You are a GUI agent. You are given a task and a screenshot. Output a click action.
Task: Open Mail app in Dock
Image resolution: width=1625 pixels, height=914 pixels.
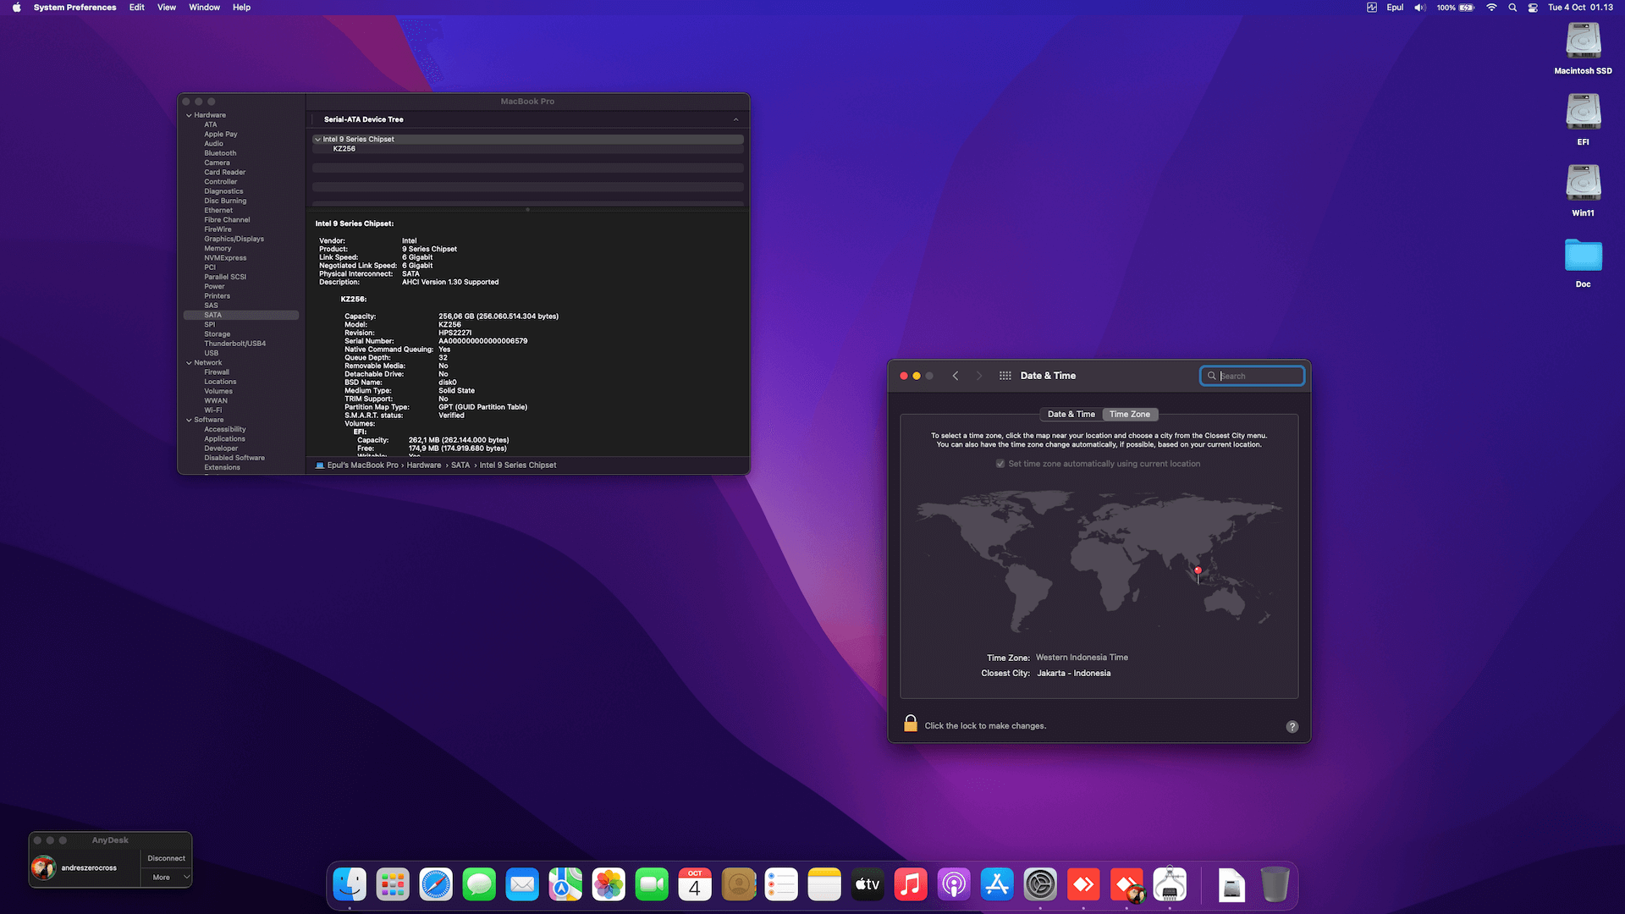522,884
